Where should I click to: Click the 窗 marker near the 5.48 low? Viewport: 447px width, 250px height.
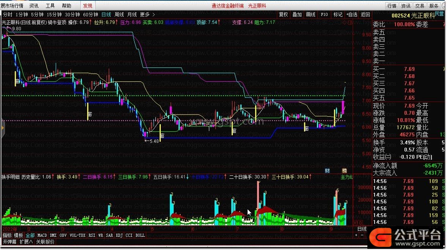click(x=162, y=136)
